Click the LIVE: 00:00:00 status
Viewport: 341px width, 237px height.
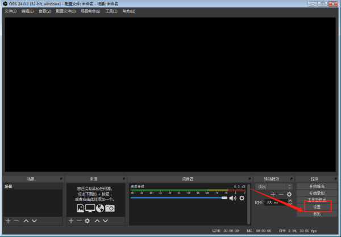point(226,231)
